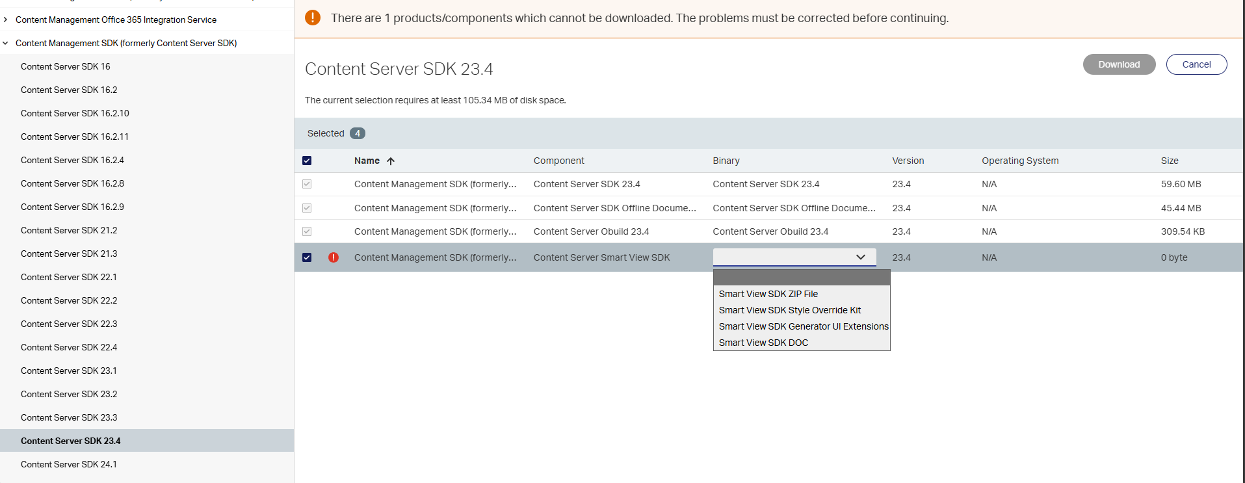Click the 45.44 MB size cell
This screenshot has height=483, width=1245.
tap(1181, 208)
